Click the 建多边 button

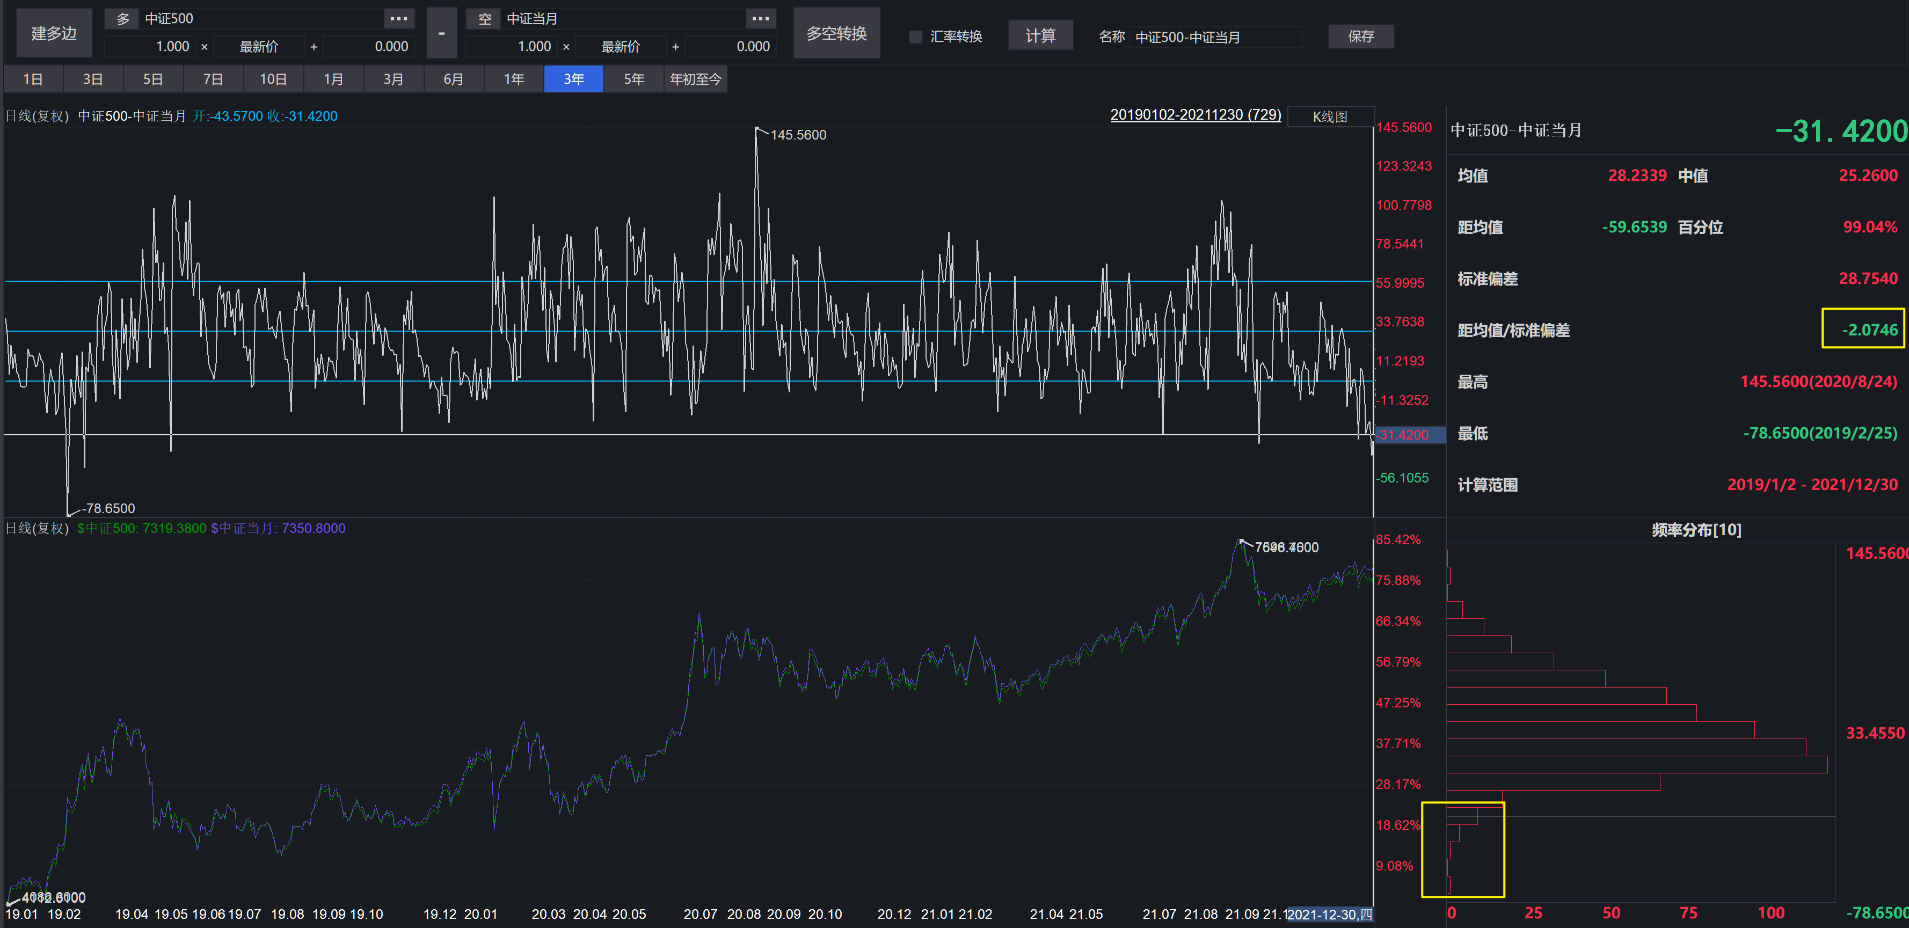(x=53, y=33)
